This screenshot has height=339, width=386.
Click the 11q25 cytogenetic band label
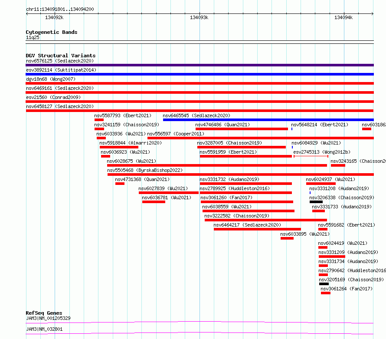point(33,37)
